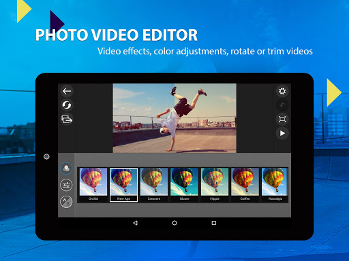Tap the circular refresh arrows icon

[67, 105]
